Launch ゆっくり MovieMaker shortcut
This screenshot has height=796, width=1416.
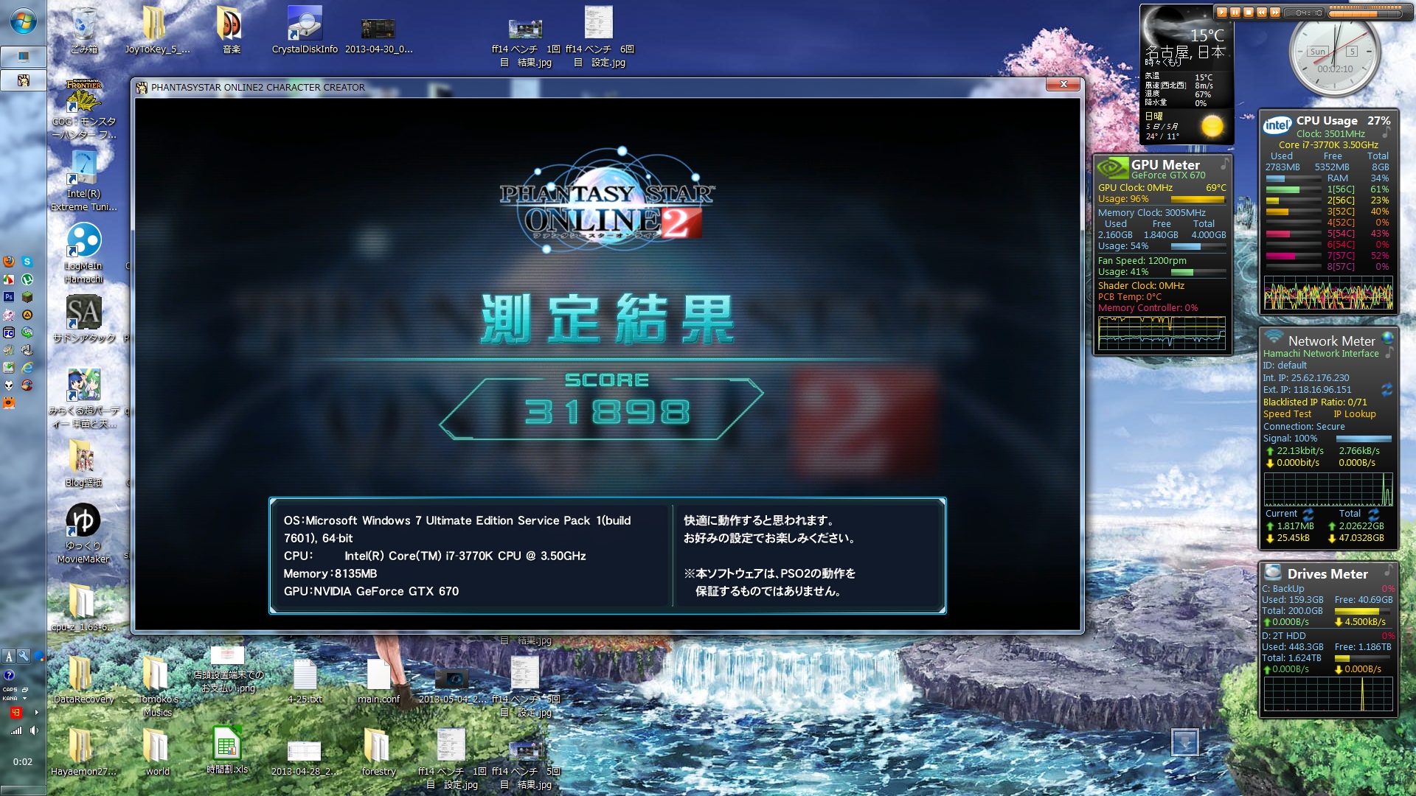pyautogui.click(x=83, y=534)
